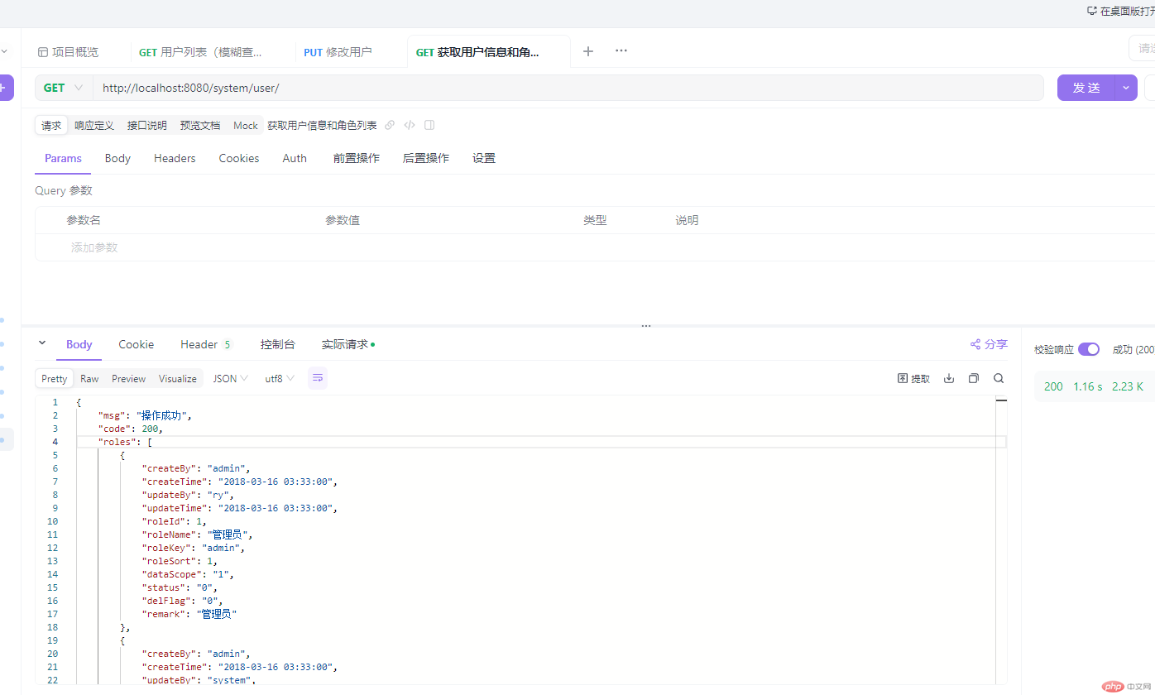Toggle word wrap in response body
1155x695 pixels.
click(x=319, y=378)
